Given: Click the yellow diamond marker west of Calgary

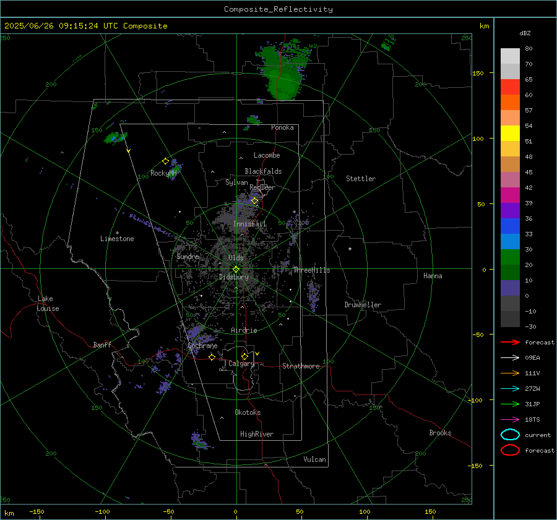Looking at the screenshot, I should [x=212, y=357].
